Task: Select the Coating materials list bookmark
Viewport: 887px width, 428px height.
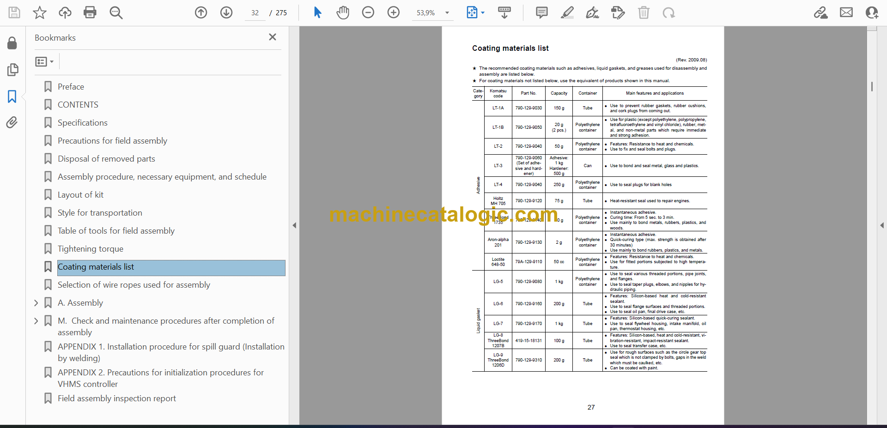Action: pyautogui.click(x=171, y=267)
